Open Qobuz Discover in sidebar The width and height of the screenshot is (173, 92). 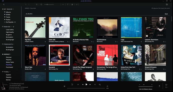click(9, 57)
